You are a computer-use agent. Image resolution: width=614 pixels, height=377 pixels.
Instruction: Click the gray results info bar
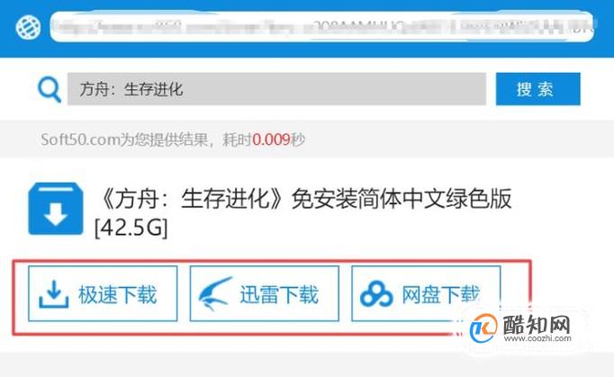pyautogui.click(x=307, y=139)
